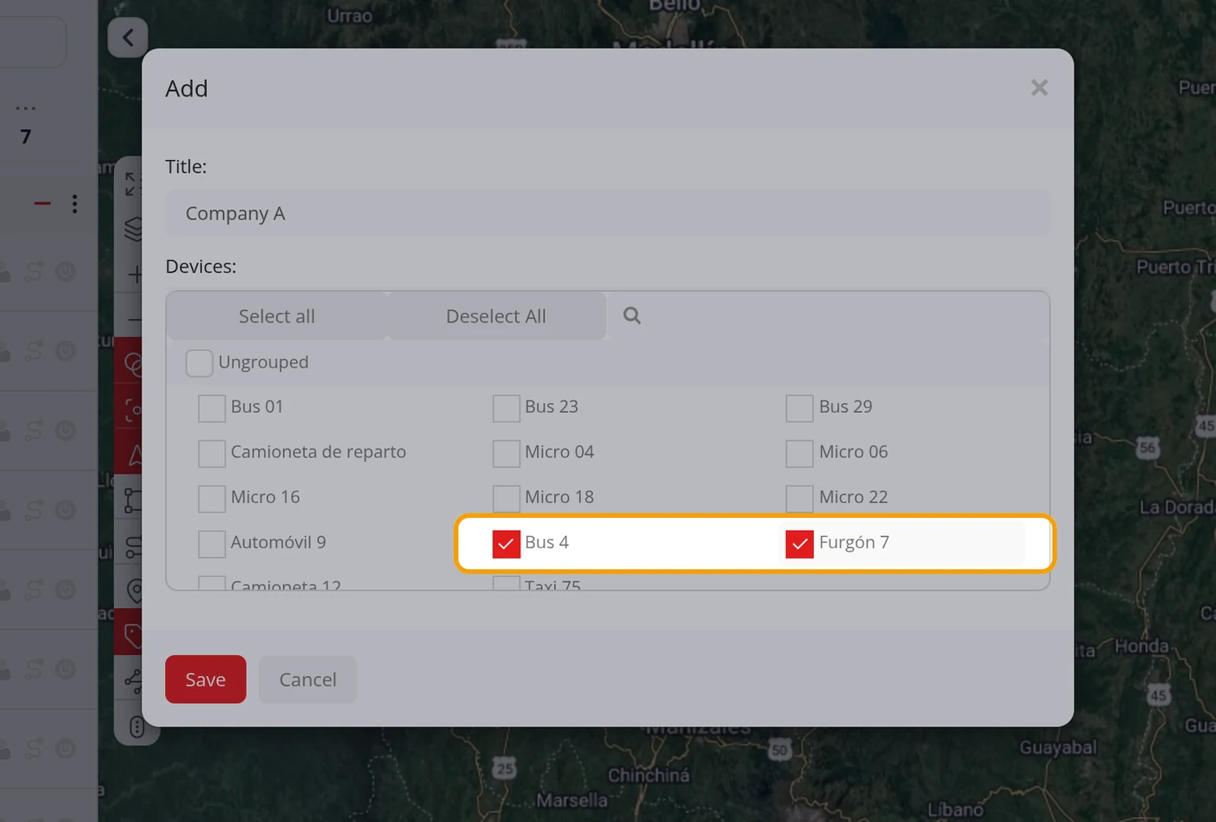
Task: Click the Furgón 7 label
Action: (x=854, y=542)
